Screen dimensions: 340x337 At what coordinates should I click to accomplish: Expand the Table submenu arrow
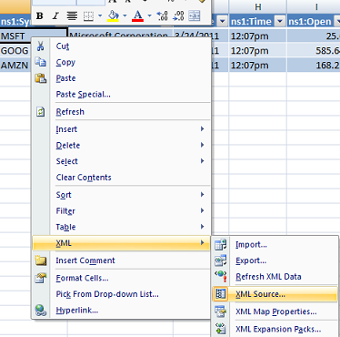pos(203,227)
